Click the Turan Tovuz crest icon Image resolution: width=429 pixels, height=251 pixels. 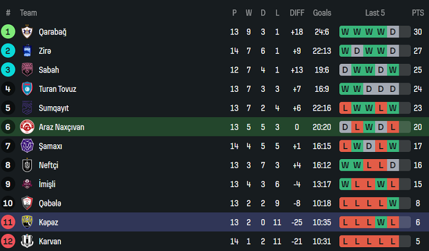pos(27,89)
